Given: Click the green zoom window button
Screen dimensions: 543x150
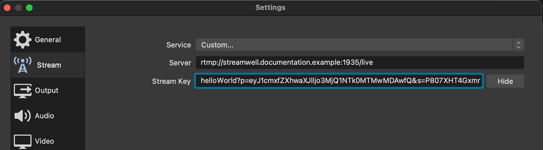Looking at the screenshot, I should [29, 8].
